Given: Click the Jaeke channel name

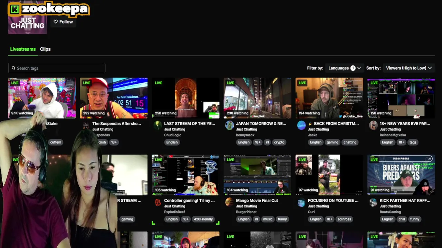Looking at the screenshot, I should (x=313, y=135).
